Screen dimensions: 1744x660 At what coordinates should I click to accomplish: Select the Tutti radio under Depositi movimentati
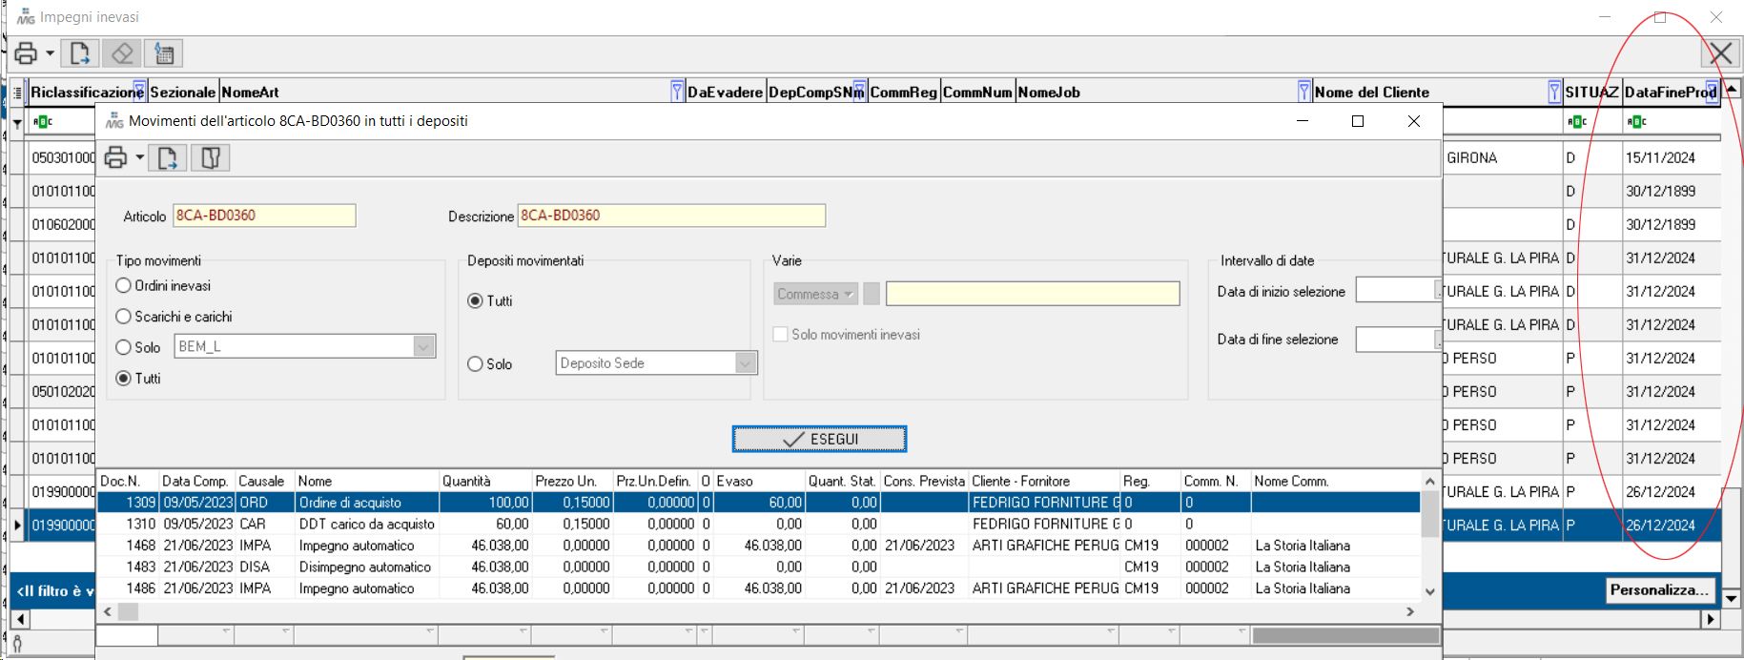tap(475, 300)
